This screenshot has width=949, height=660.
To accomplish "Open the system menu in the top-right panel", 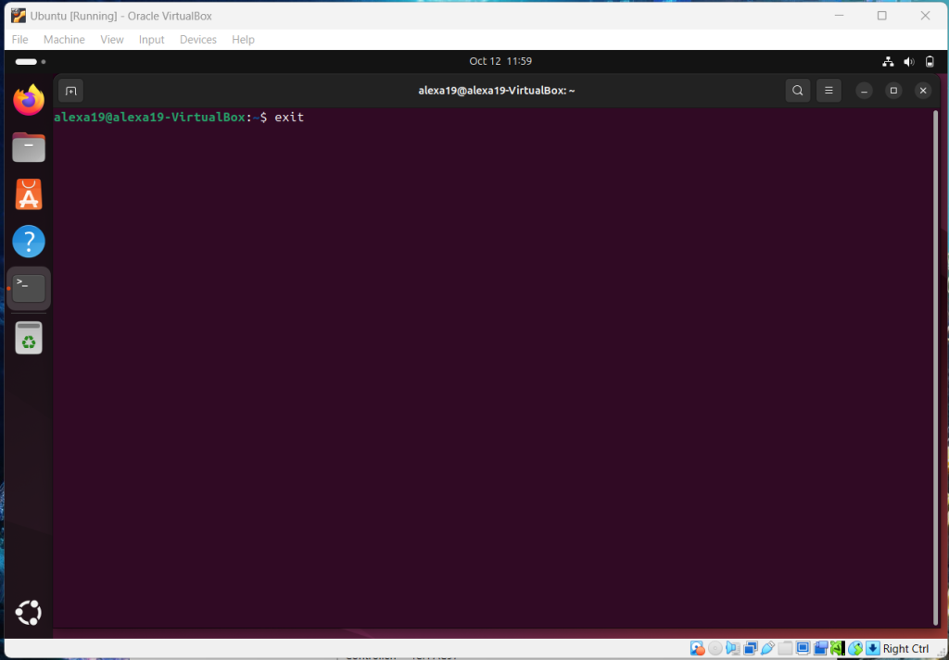I will (908, 62).
